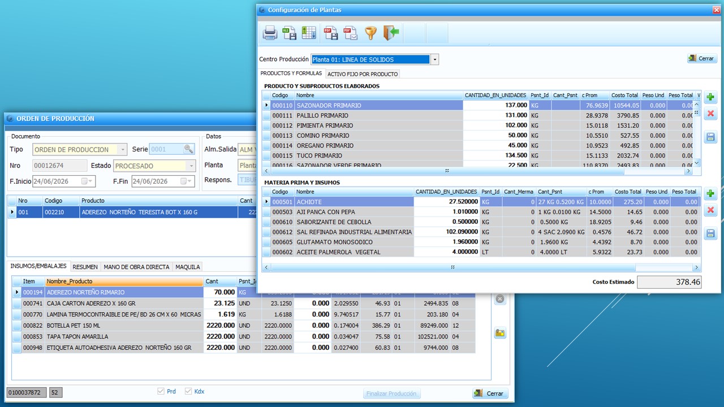Add a row to the products grid with green plus
This screenshot has height=407, width=724.
711,97
